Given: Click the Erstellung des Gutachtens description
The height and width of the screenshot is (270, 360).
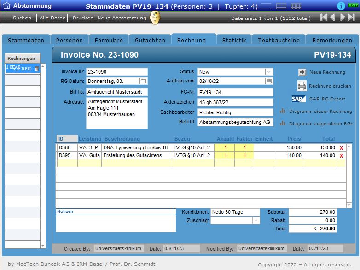Looking at the screenshot, I should tap(137, 156).
